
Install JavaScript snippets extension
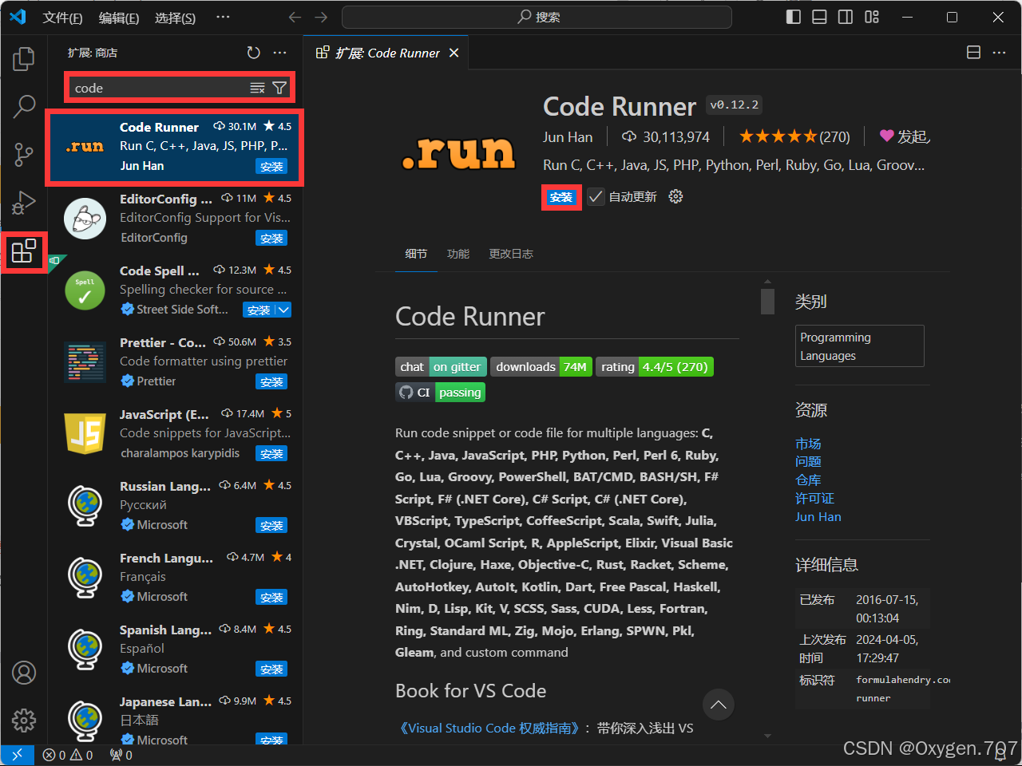pyautogui.click(x=271, y=453)
